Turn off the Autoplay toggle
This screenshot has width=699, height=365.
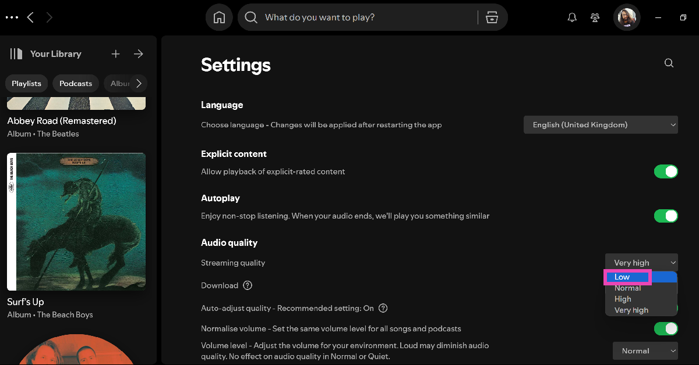666,216
